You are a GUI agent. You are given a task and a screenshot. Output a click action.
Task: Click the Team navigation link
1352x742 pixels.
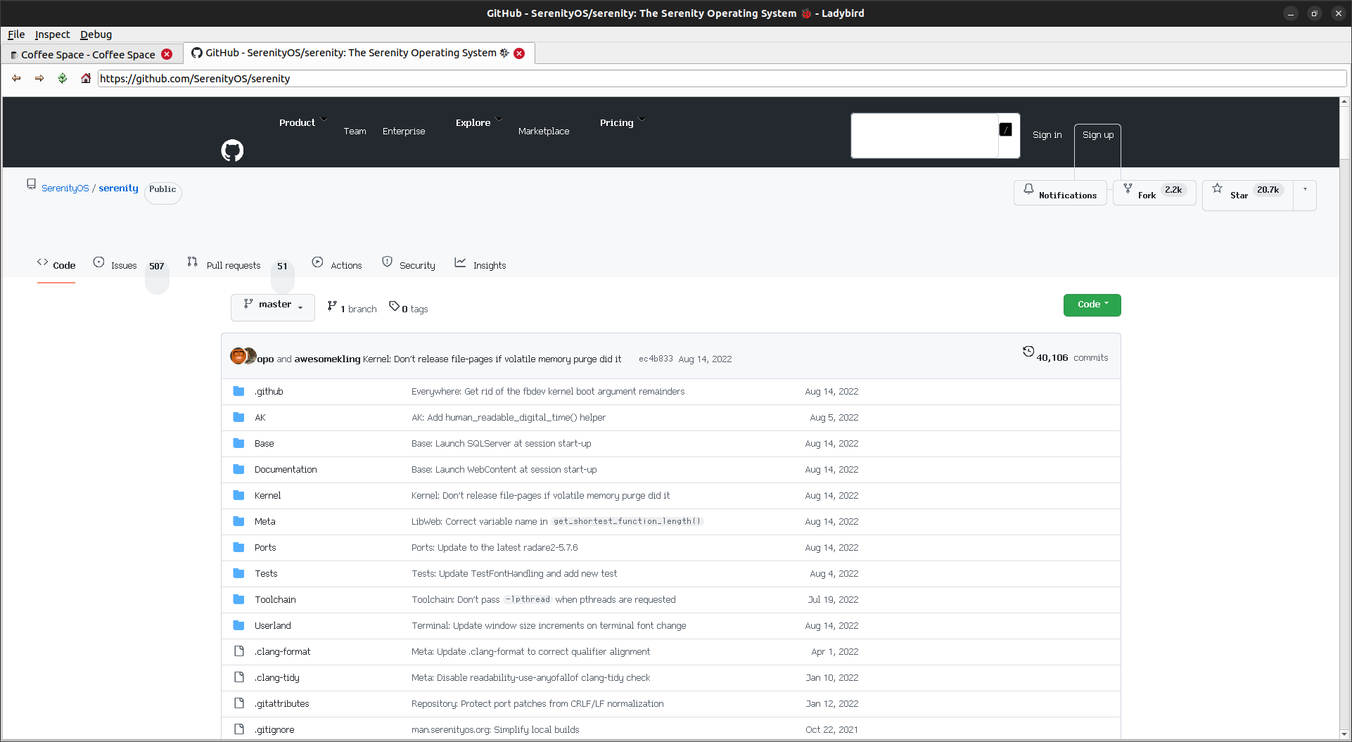[x=355, y=131]
